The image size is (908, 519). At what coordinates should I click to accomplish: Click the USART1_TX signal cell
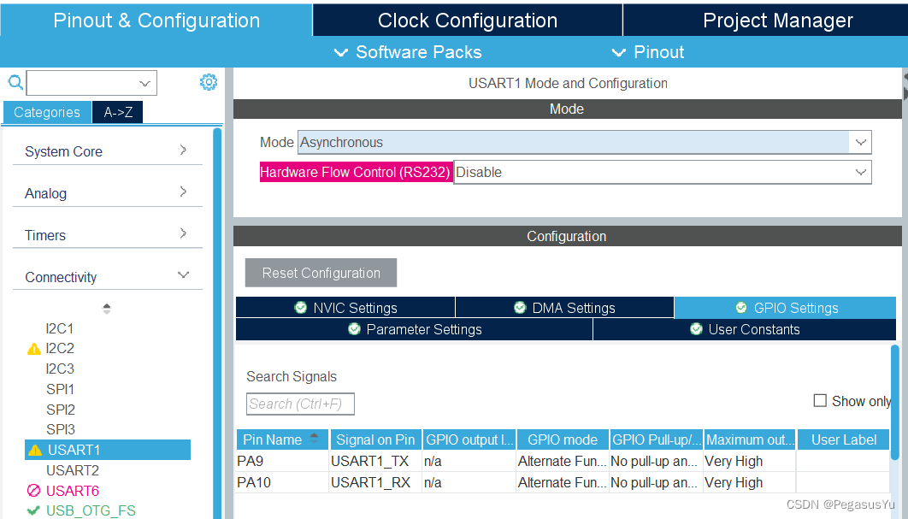375,461
